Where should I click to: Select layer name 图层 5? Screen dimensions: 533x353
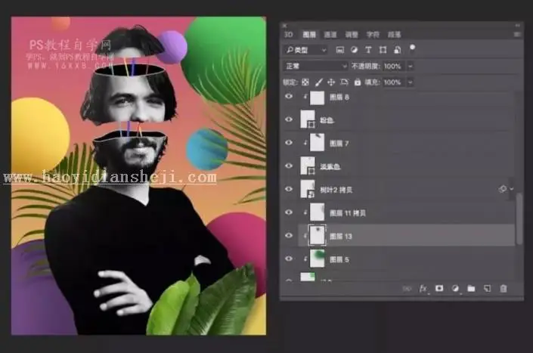(x=339, y=259)
